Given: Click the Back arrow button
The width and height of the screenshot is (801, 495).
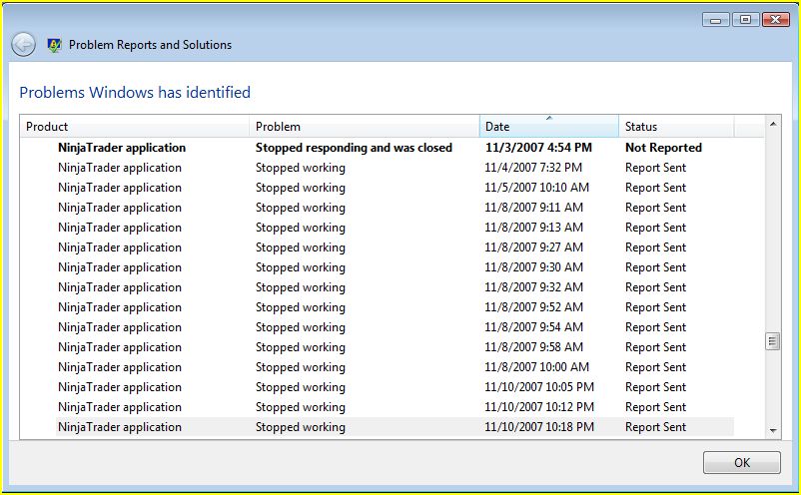Looking at the screenshot, I should coord(23,45).
